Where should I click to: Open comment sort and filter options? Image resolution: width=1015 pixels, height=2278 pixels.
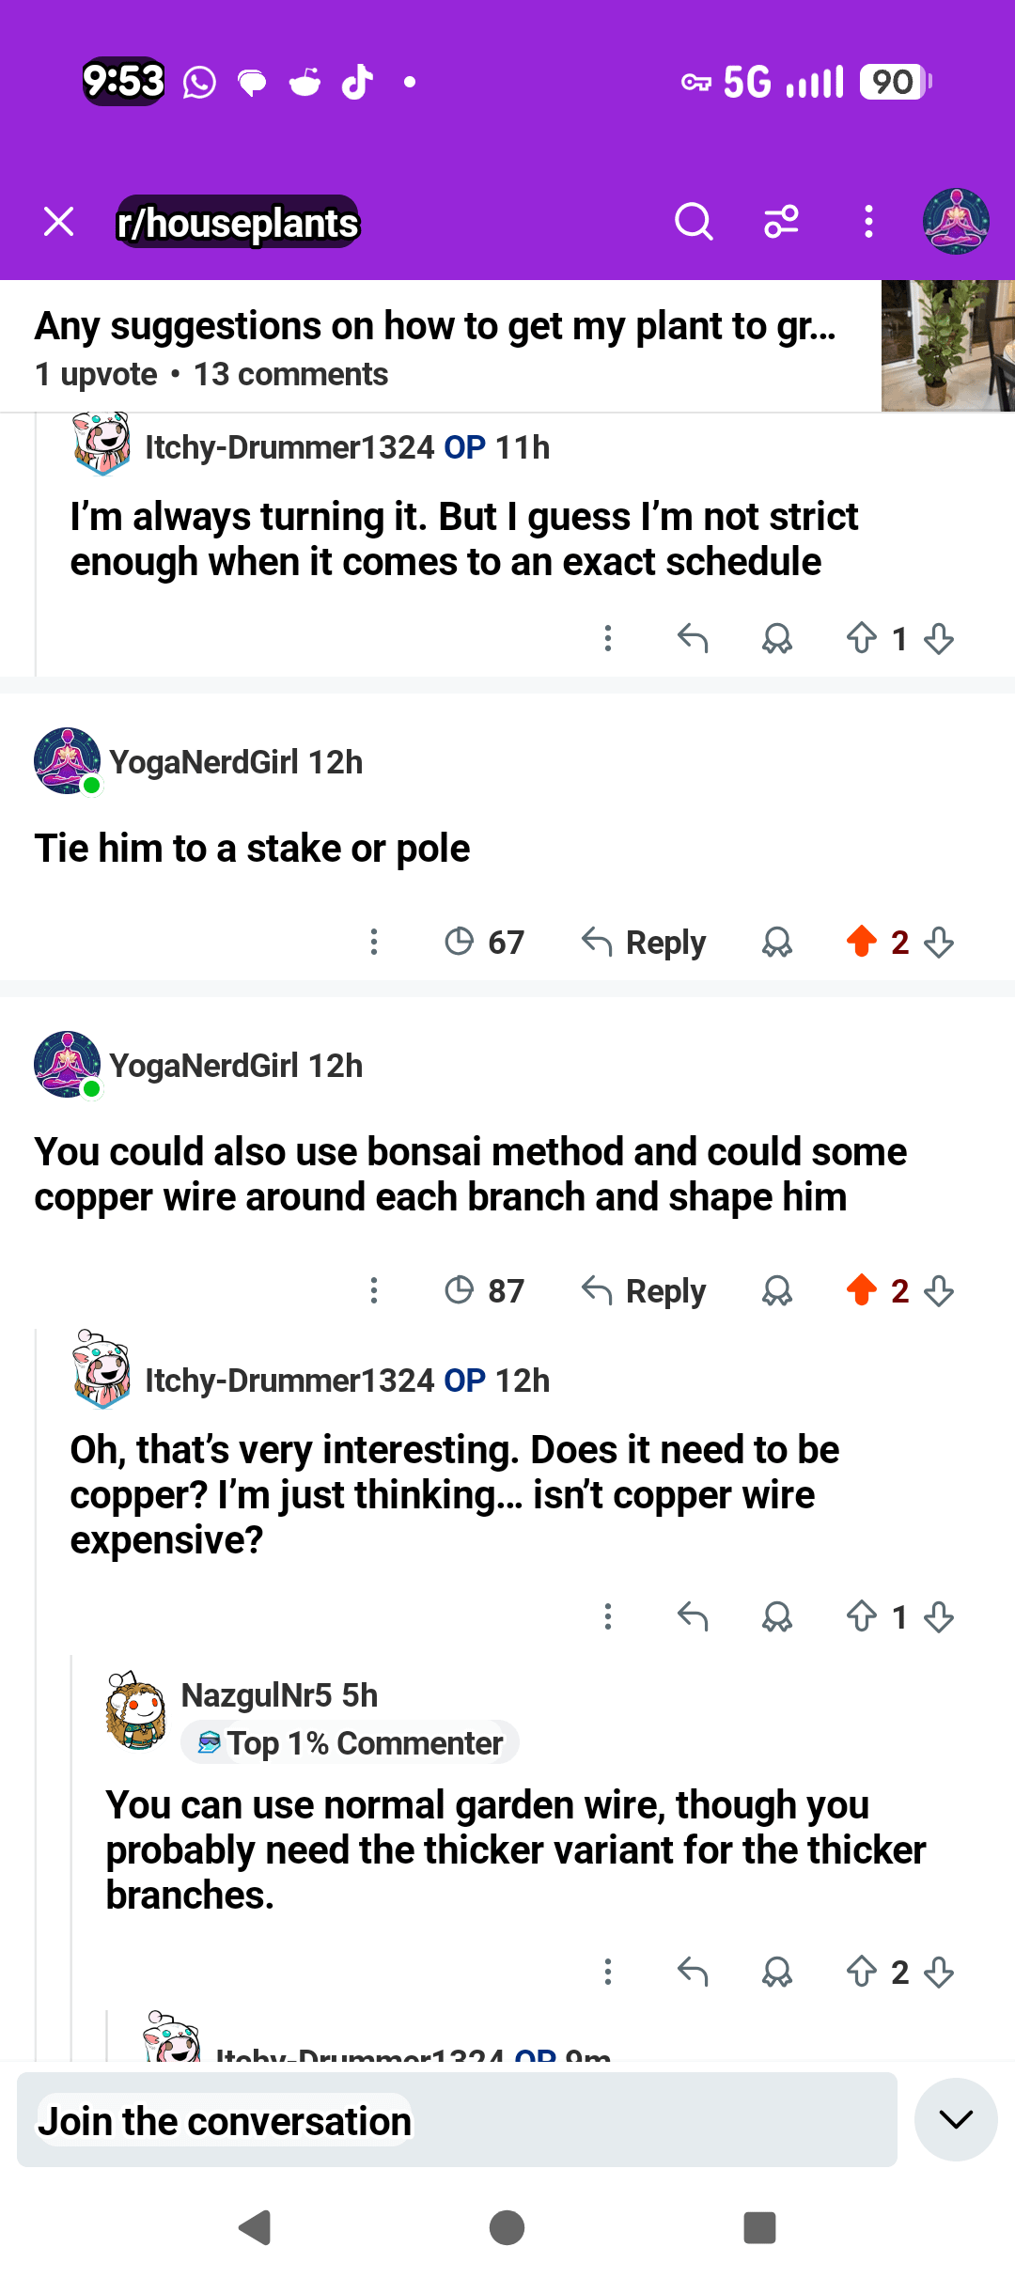pyautogui.click(x=781, y=223)
